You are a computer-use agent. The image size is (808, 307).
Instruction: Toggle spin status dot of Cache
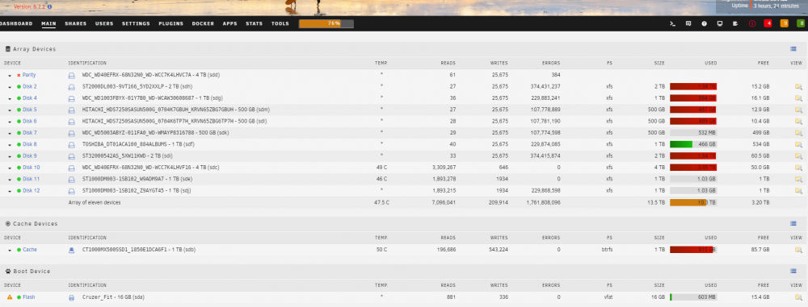(19, 250)
